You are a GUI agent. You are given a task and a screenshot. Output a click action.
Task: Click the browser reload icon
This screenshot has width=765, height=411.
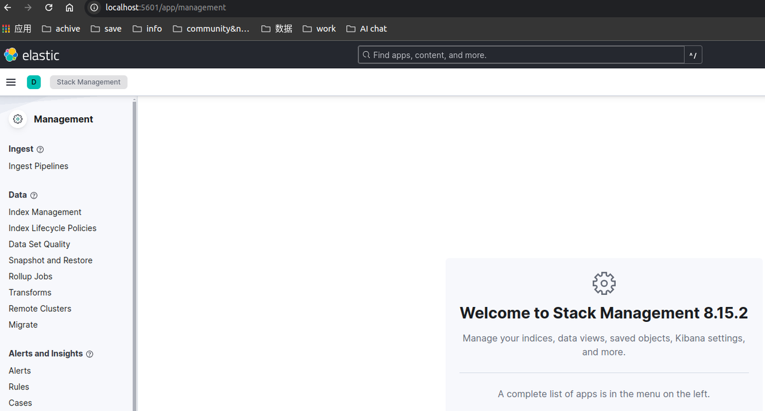(49, 8)
